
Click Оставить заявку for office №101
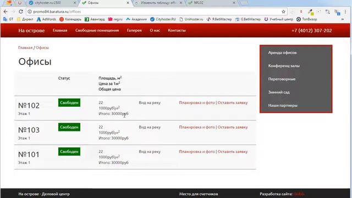[x=233, y=152]
